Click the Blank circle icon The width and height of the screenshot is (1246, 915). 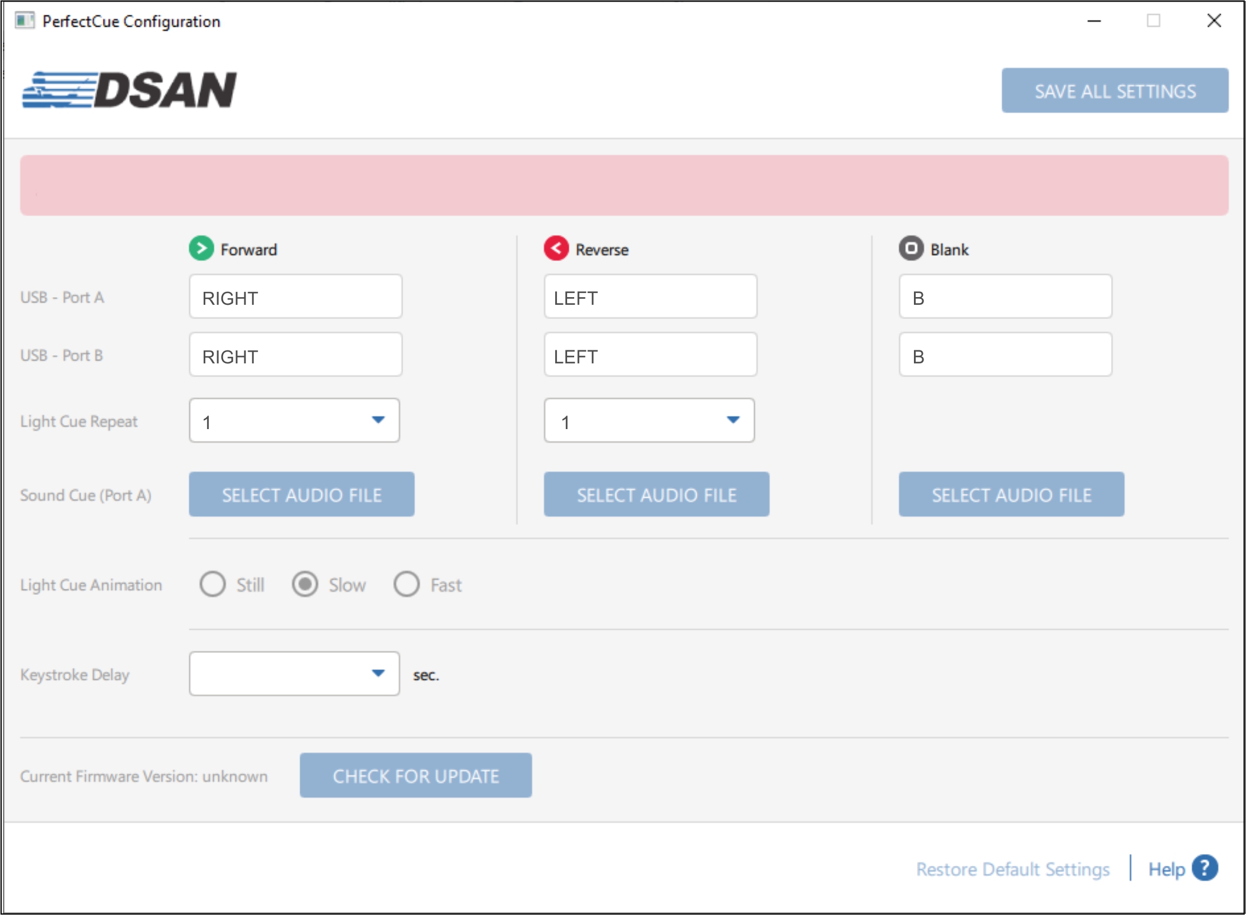[x=911, y=248]
